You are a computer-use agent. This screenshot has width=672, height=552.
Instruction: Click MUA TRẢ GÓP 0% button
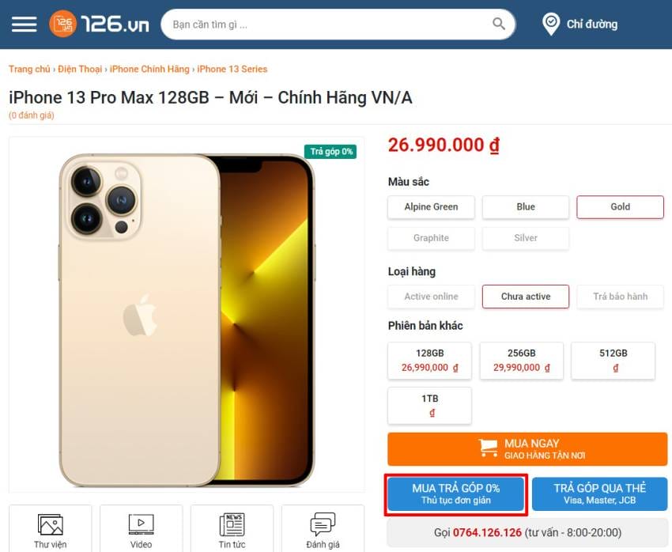coord(456,494)
